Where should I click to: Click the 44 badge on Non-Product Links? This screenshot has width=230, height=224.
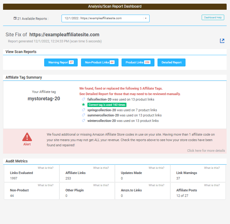112,62
